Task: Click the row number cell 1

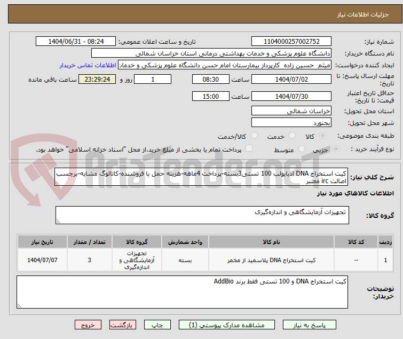Action: coord(385,260)
